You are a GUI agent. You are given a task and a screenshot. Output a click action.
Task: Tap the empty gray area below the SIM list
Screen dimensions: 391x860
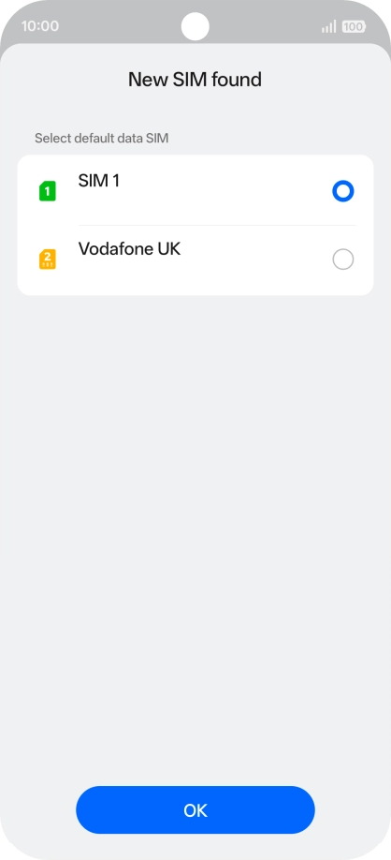click(195, 538)
